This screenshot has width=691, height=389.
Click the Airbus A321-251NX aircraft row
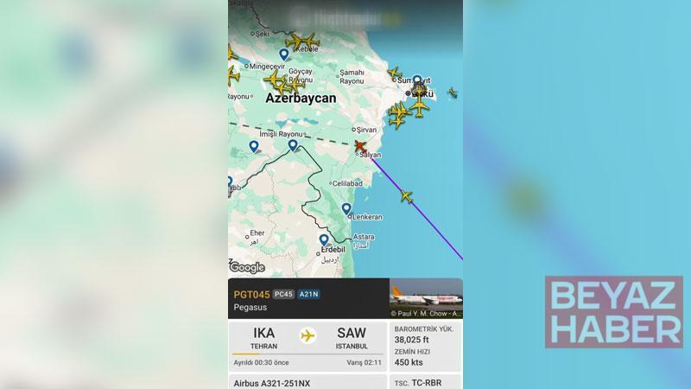pyautogui.click(x=307, y=382)
